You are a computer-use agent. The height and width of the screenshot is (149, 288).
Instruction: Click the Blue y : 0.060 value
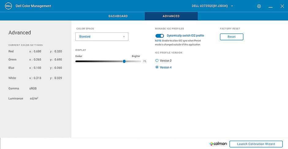click(56, 68)
